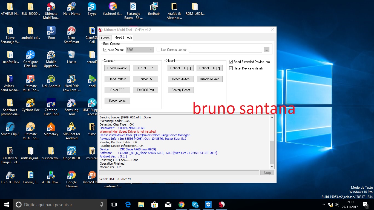The height and width of the screenshot is (210, 374).
Task: Select the xFSTK-Dow... desktop icon
Action: point(51,178)
